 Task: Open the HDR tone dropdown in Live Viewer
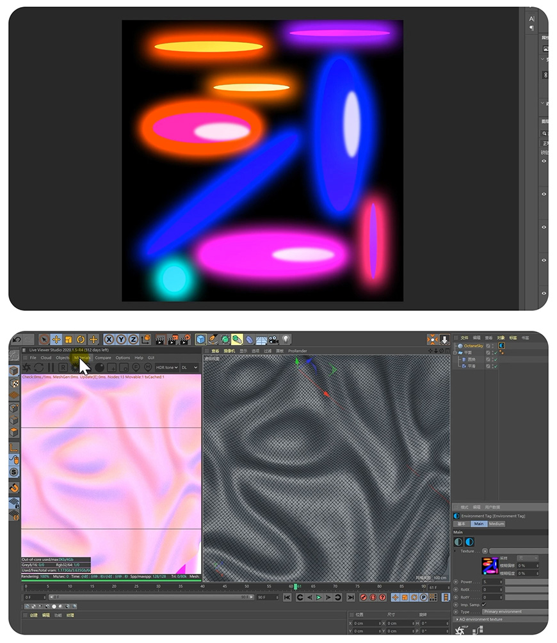pos(166,368)
